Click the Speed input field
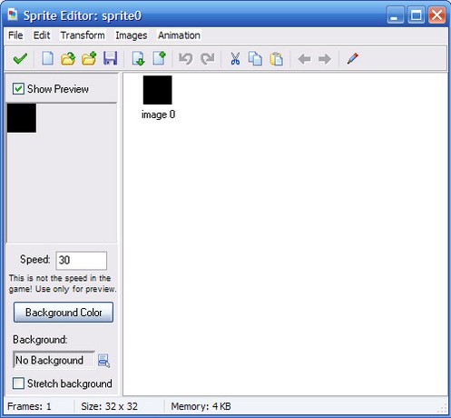This screenshot has height=418, width=451. pos(82,260)
